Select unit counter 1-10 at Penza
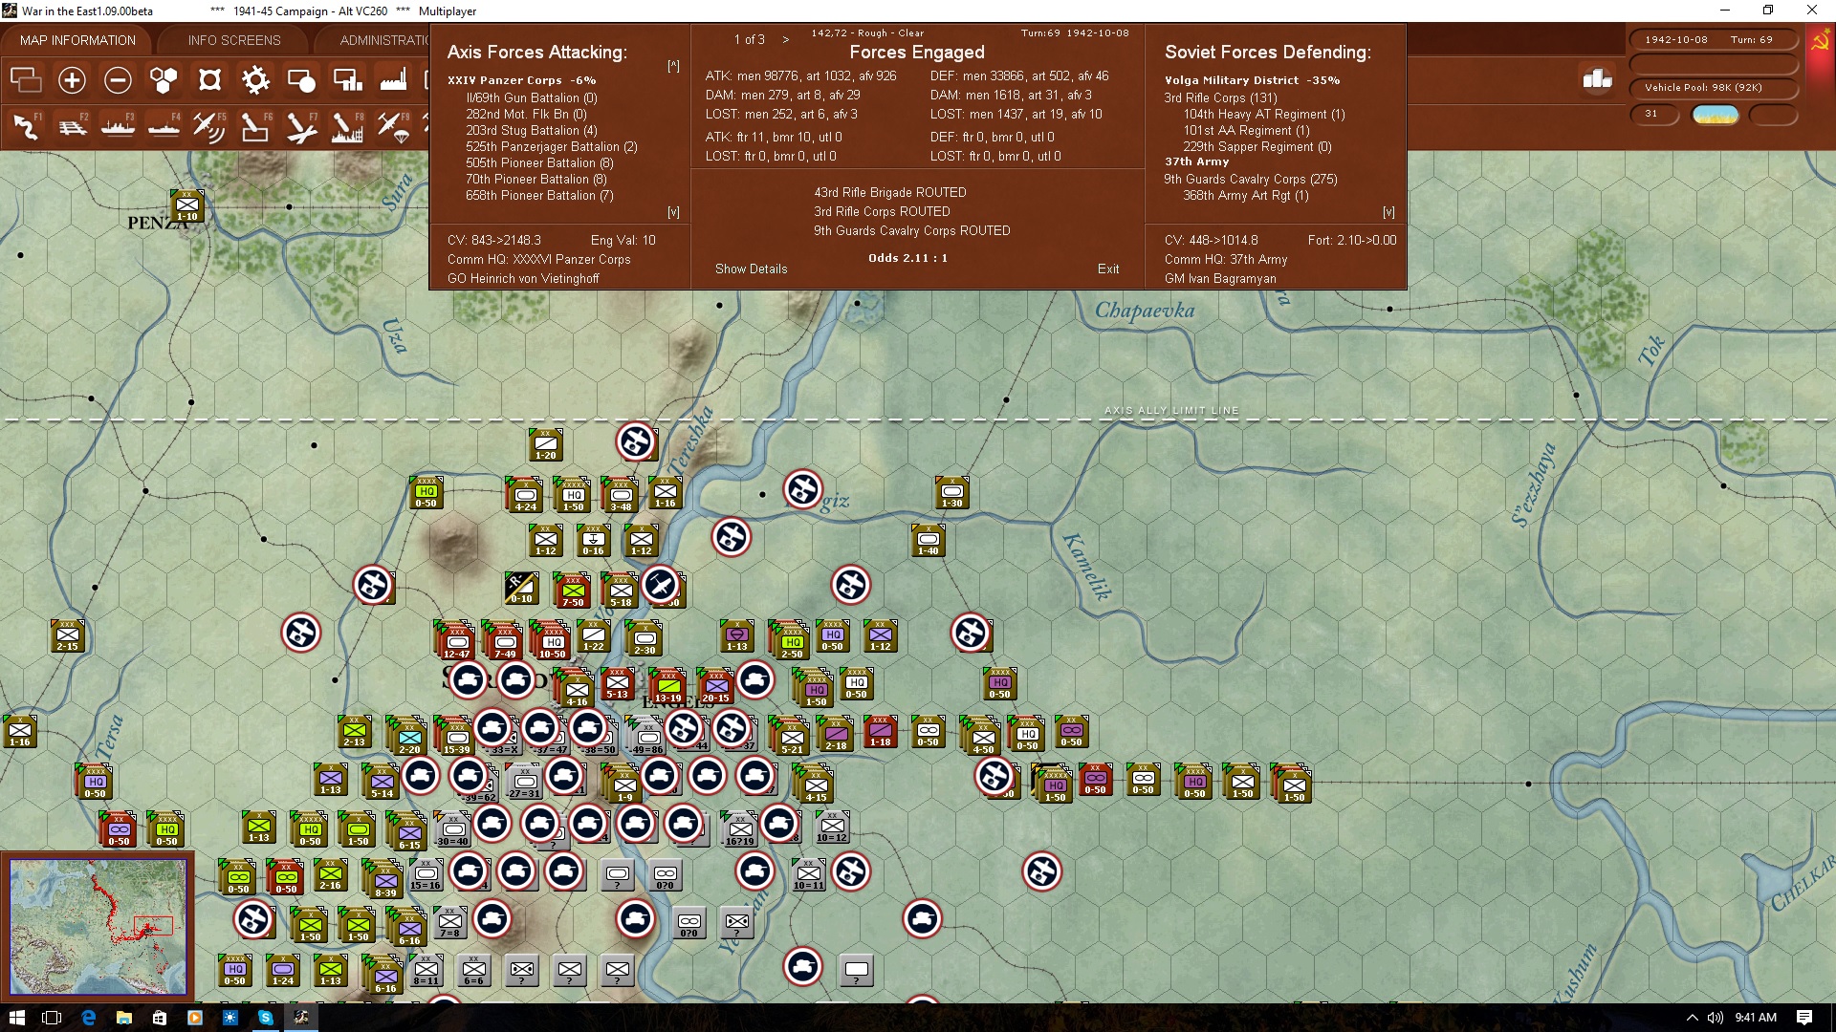The width and height of the screenshot is (1836, 1032). coord(187,205)
